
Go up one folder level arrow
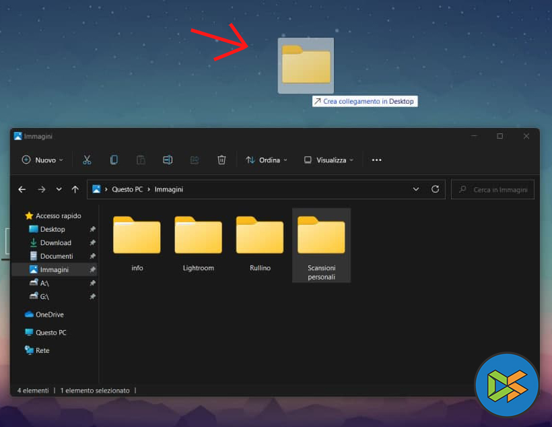75,189
